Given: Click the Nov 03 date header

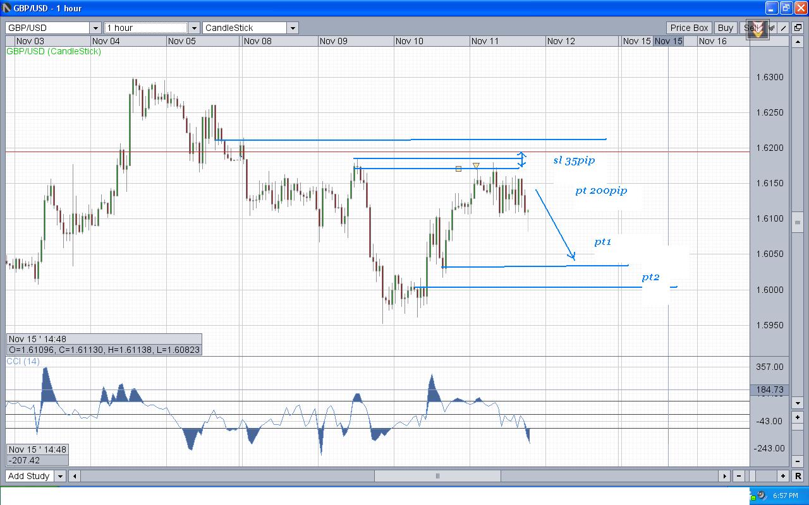Looking at the screenshot, I should [30, 41].
